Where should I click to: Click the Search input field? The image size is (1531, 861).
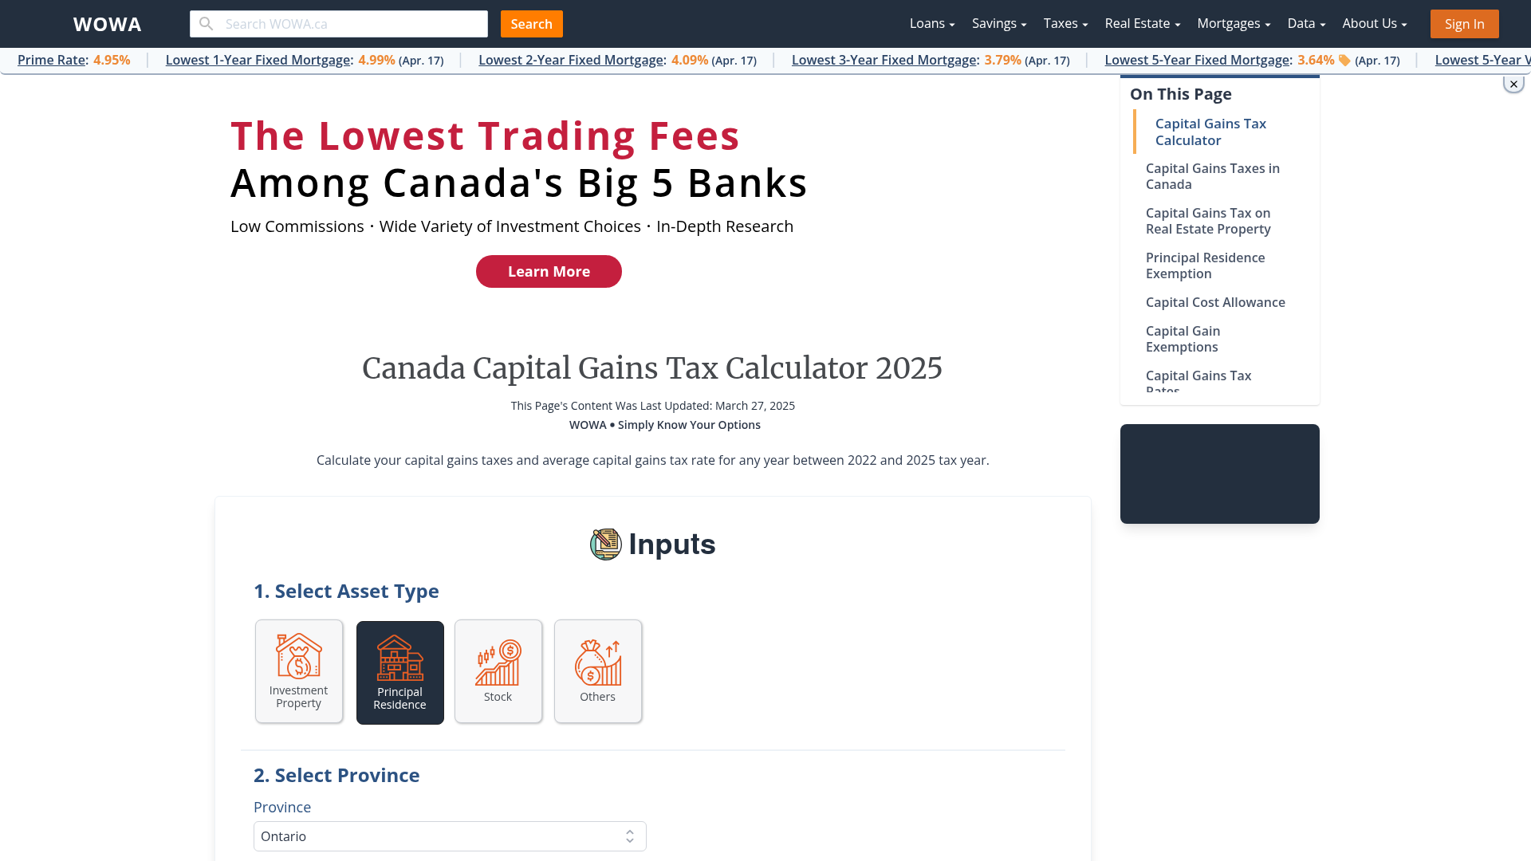pyautogui.click(x=339, y=23)
